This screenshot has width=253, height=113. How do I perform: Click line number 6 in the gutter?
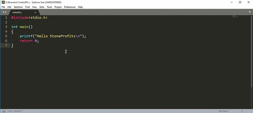6,41
